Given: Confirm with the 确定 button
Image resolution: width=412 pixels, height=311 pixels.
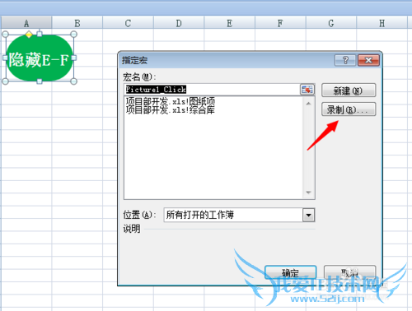Looking at the screenshot, I should click(291, 272).
